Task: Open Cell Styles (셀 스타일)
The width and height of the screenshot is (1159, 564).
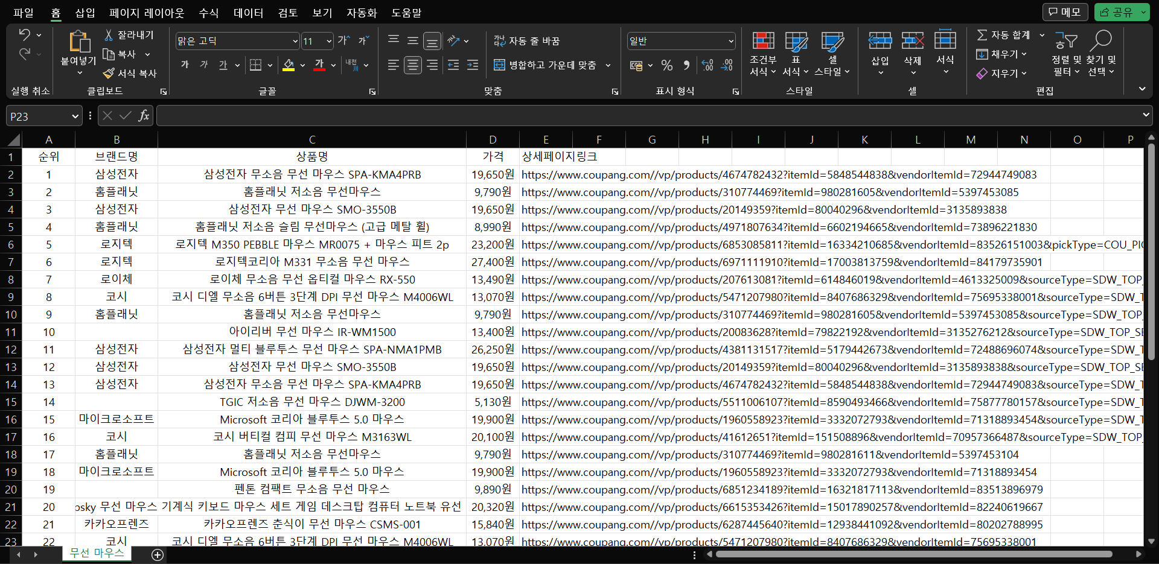Action: (x=832, y=54)
